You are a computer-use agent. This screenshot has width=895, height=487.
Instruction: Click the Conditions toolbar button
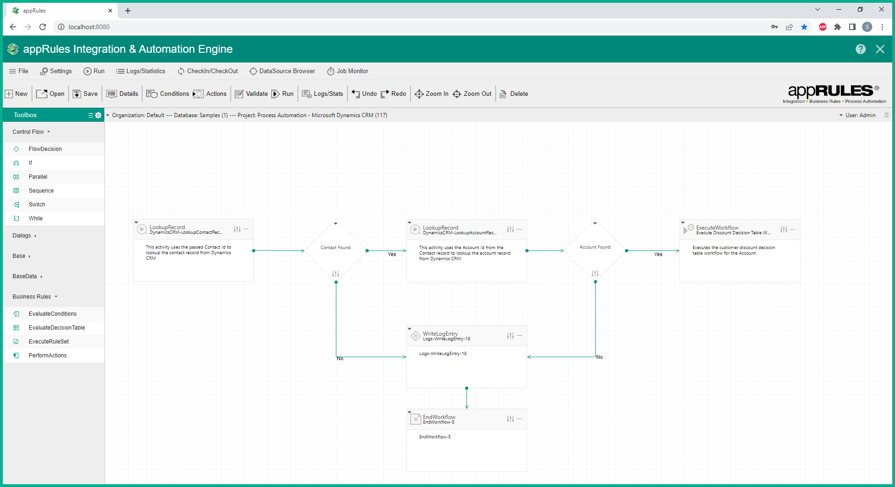(168, 94)
